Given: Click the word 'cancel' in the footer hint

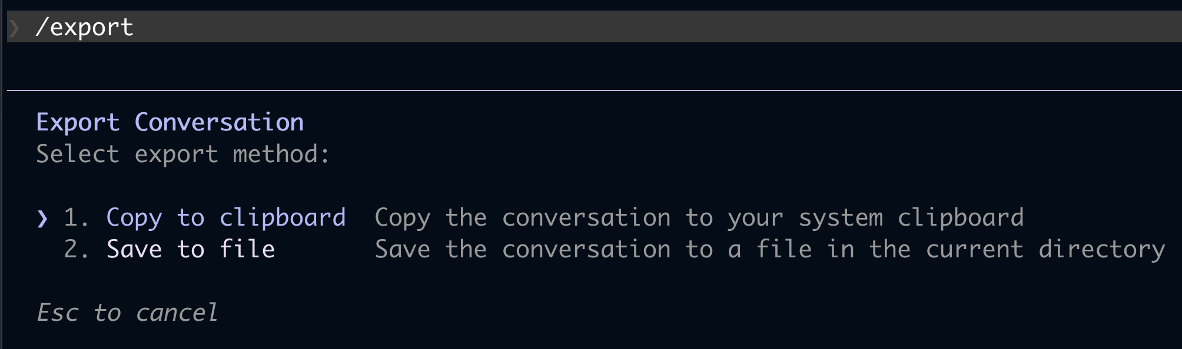Looking at the screenshot, I should tap(177, 313).
